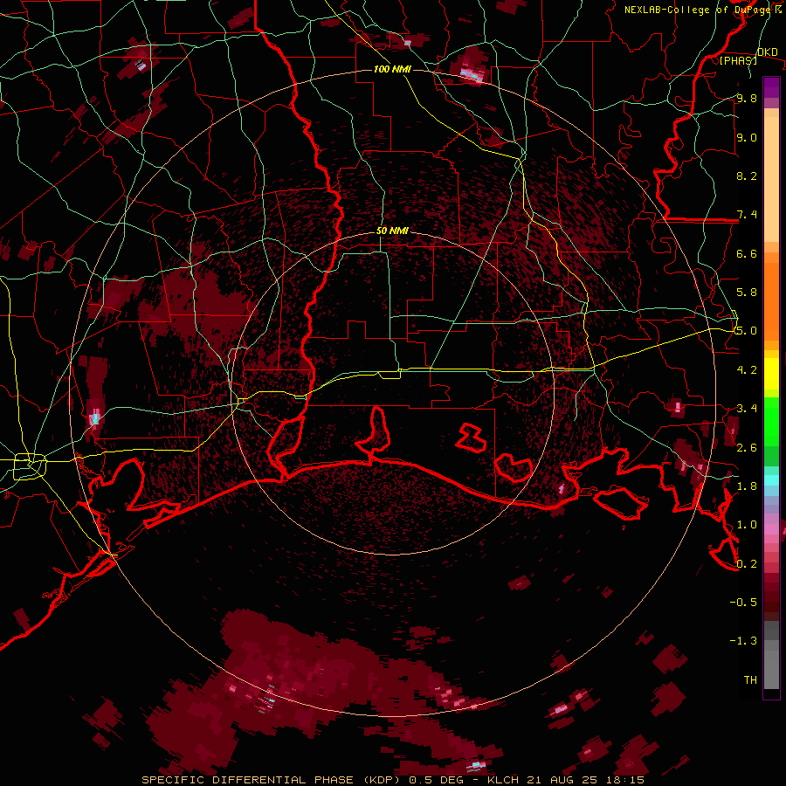The width and height of the screenshot is (786, 786).
Task: Pick the bright green segment near 3.4
Action: (771, 421)
